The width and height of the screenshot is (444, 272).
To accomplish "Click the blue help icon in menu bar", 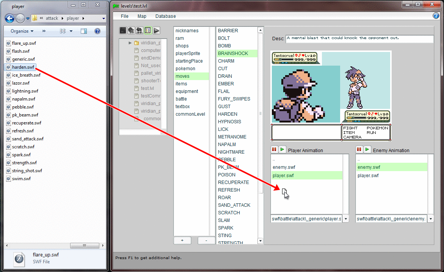I will tap(436, 16).
